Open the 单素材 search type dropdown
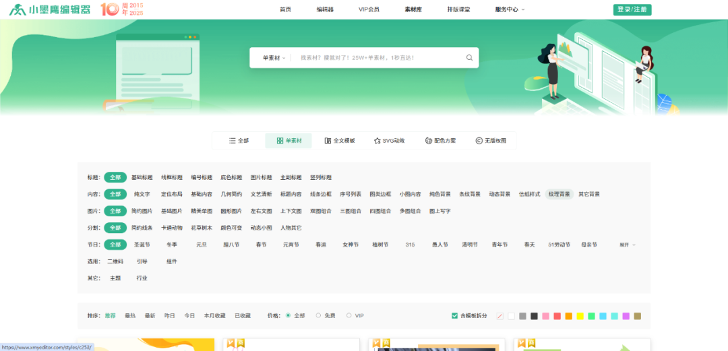 pyautogui.click(x=274, y=58)
